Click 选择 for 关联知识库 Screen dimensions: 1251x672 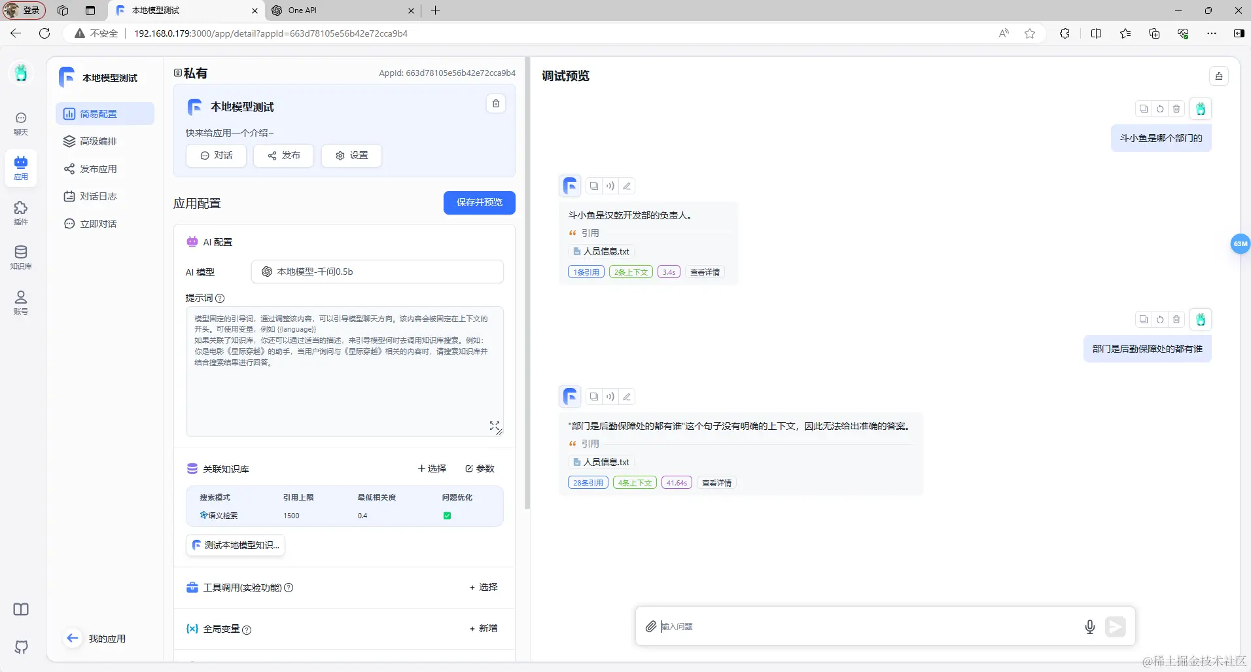point(432,469)
